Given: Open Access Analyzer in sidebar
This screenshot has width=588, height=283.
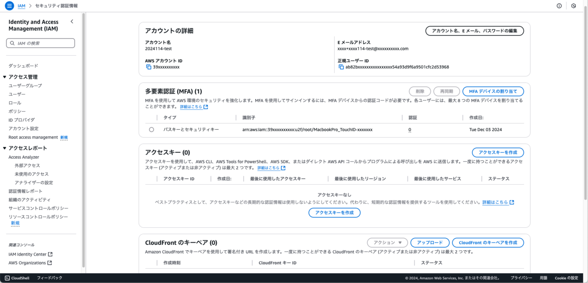Looking at the screenshot, I should (24, 157).
